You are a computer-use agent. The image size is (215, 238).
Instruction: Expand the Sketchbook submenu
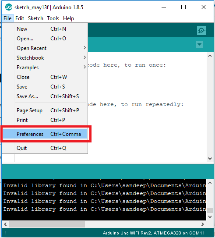45,58
